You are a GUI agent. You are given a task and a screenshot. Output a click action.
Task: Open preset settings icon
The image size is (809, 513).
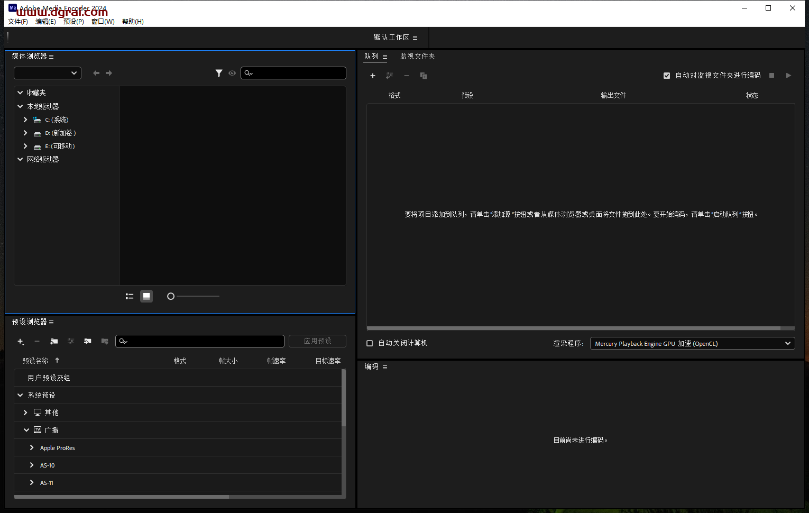point(71,342)
